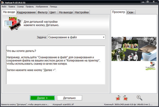
Task: Click the VueScan app icon in title bar
Action: (x=3, y=3)
